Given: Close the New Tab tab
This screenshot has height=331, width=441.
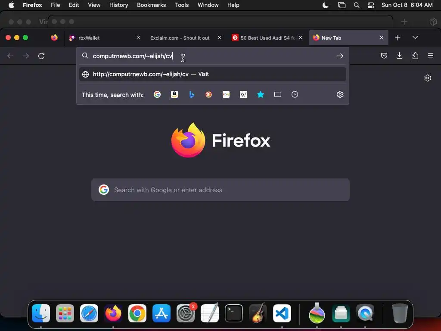Looking at the screenshot, I should point(382,38).
